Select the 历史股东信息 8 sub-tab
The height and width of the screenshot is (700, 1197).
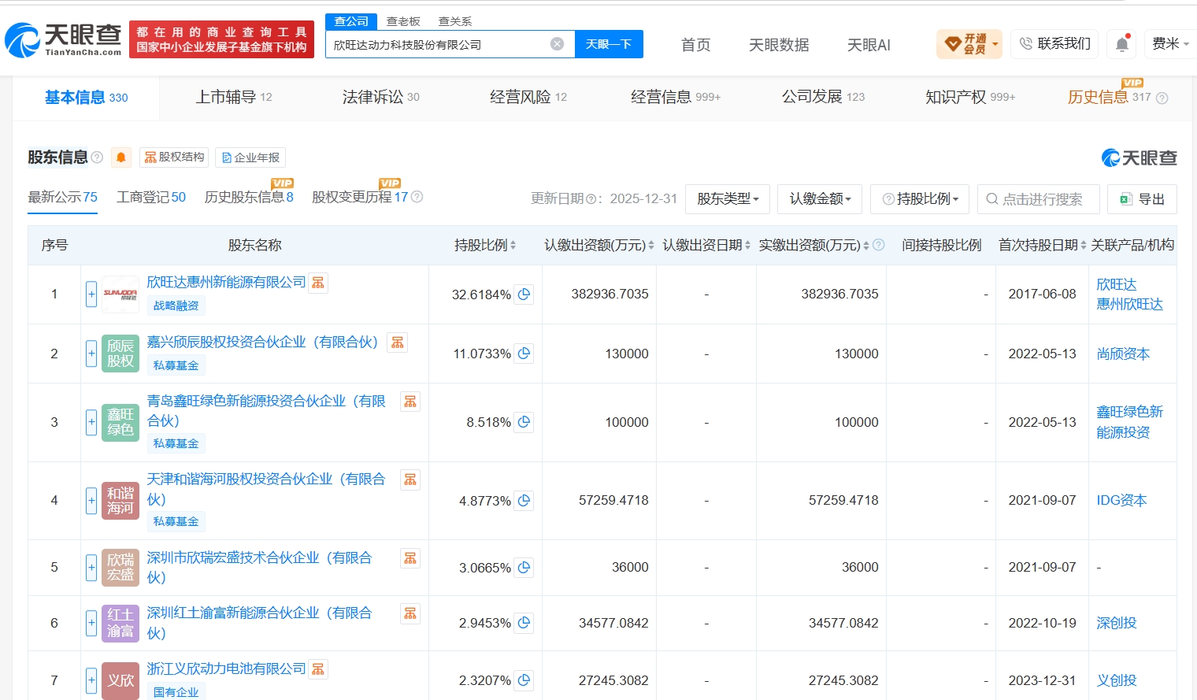(x=249, y=197)
